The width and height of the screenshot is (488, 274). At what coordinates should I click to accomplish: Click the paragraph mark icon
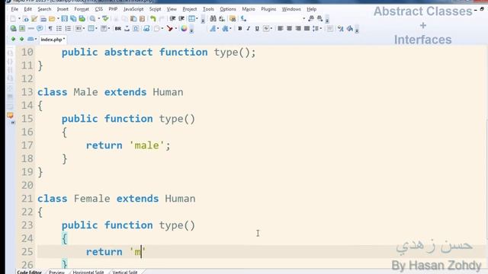click(x=50, y=29)
